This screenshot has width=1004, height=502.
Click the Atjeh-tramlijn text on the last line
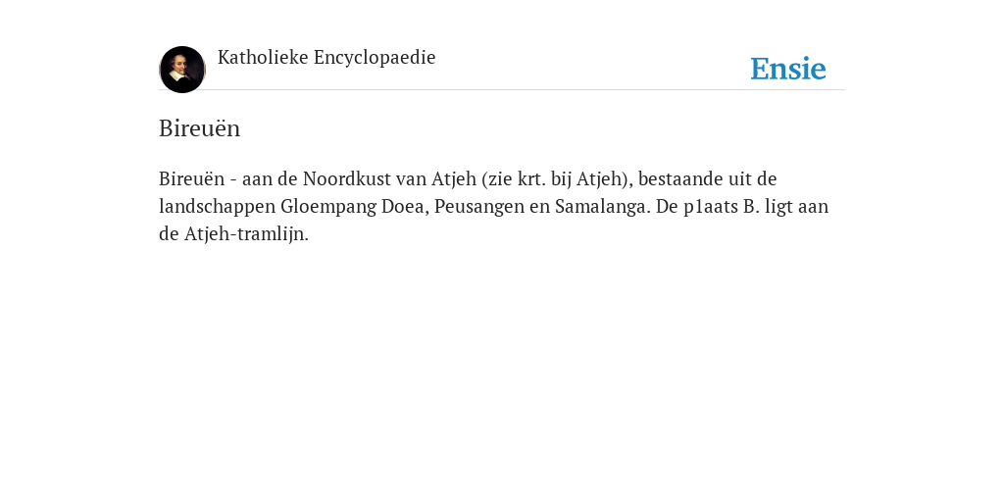point(246,234)
